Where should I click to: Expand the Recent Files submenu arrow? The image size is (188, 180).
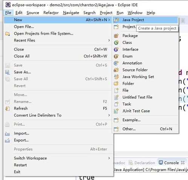109,40
